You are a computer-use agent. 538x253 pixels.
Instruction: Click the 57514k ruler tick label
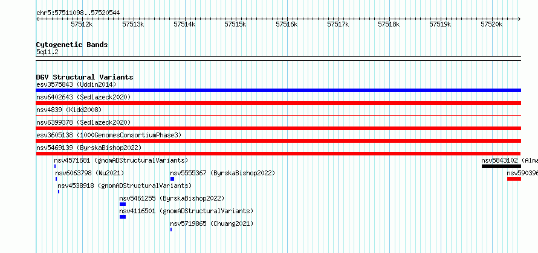184,24
